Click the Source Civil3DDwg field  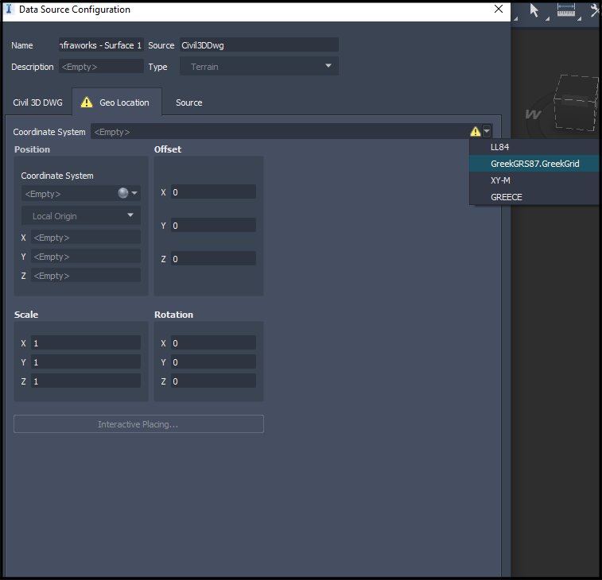[x=259, y=44]
